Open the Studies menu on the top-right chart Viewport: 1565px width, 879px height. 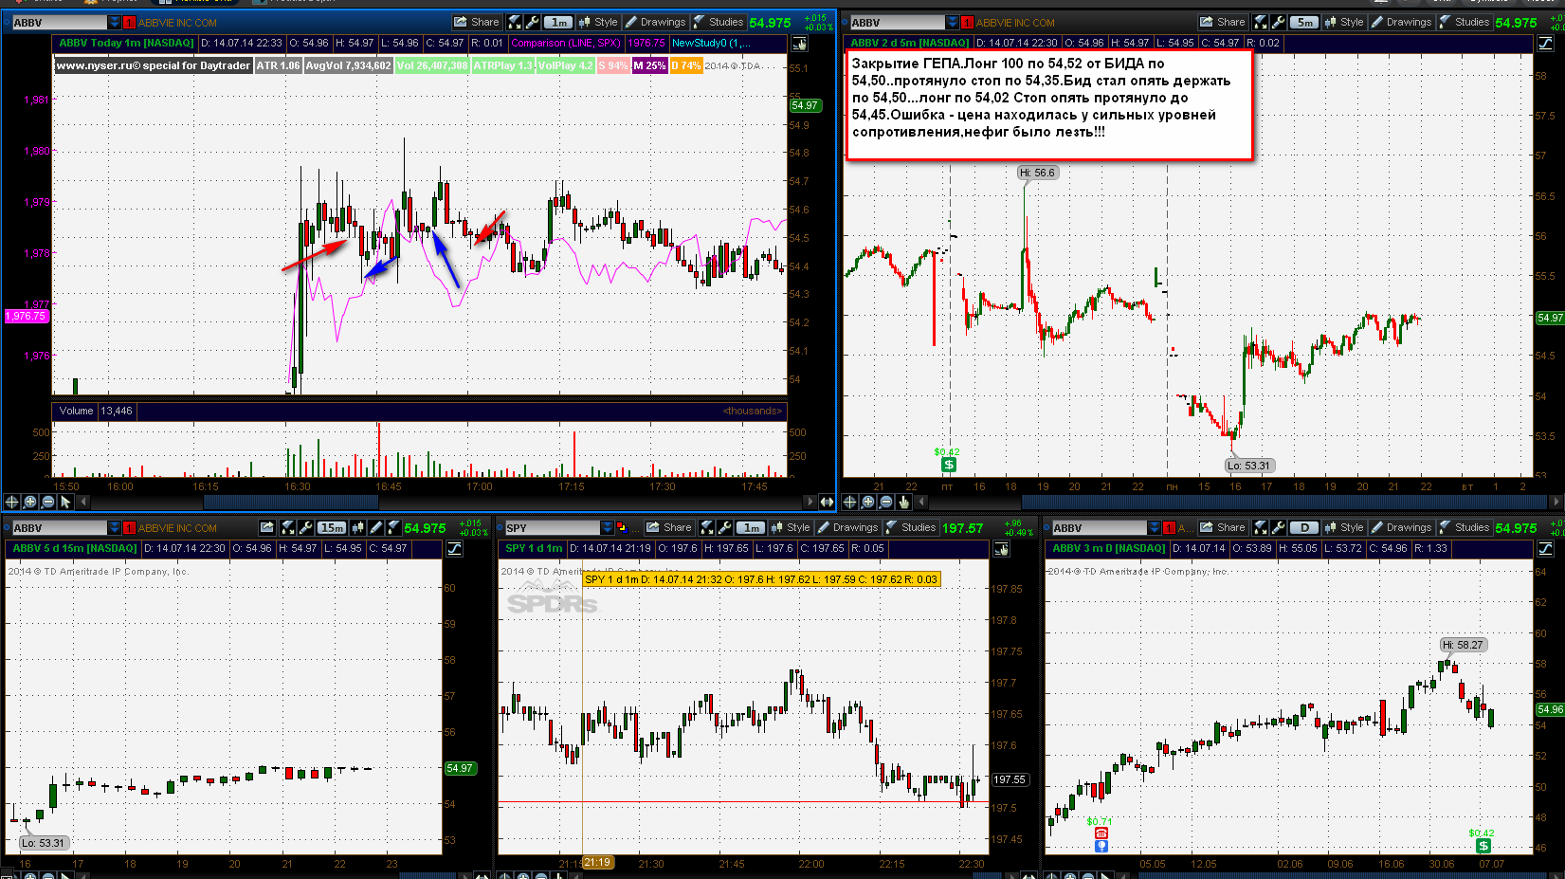1464,22
